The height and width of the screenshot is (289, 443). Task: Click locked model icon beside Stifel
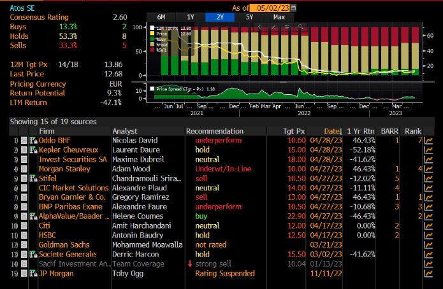(x=33, y=178)
